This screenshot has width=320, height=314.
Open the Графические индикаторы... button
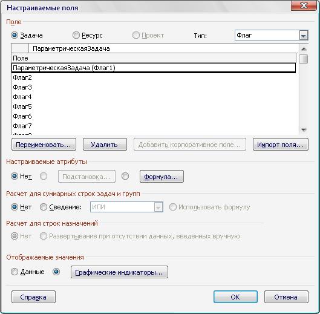119,272
